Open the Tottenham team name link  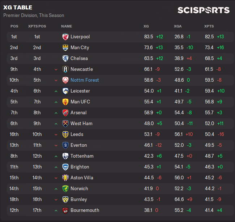coord(82,156)
